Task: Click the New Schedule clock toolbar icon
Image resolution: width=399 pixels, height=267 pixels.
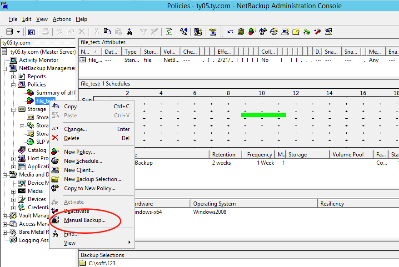Action: coord(274,31)
